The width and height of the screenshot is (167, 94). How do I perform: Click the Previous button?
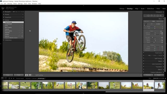tap(148, 75)
